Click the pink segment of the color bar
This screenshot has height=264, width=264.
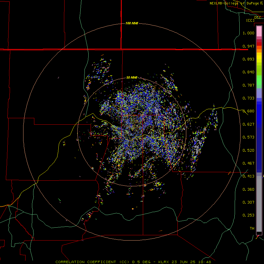click(259, 31)
